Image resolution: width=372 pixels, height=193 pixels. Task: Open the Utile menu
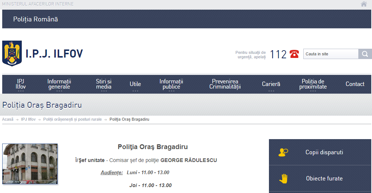(x=135, y=84)
